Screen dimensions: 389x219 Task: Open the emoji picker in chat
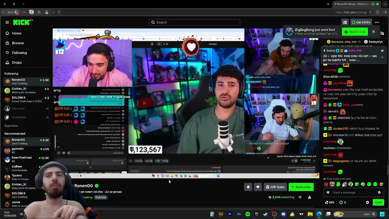(379, 193)
